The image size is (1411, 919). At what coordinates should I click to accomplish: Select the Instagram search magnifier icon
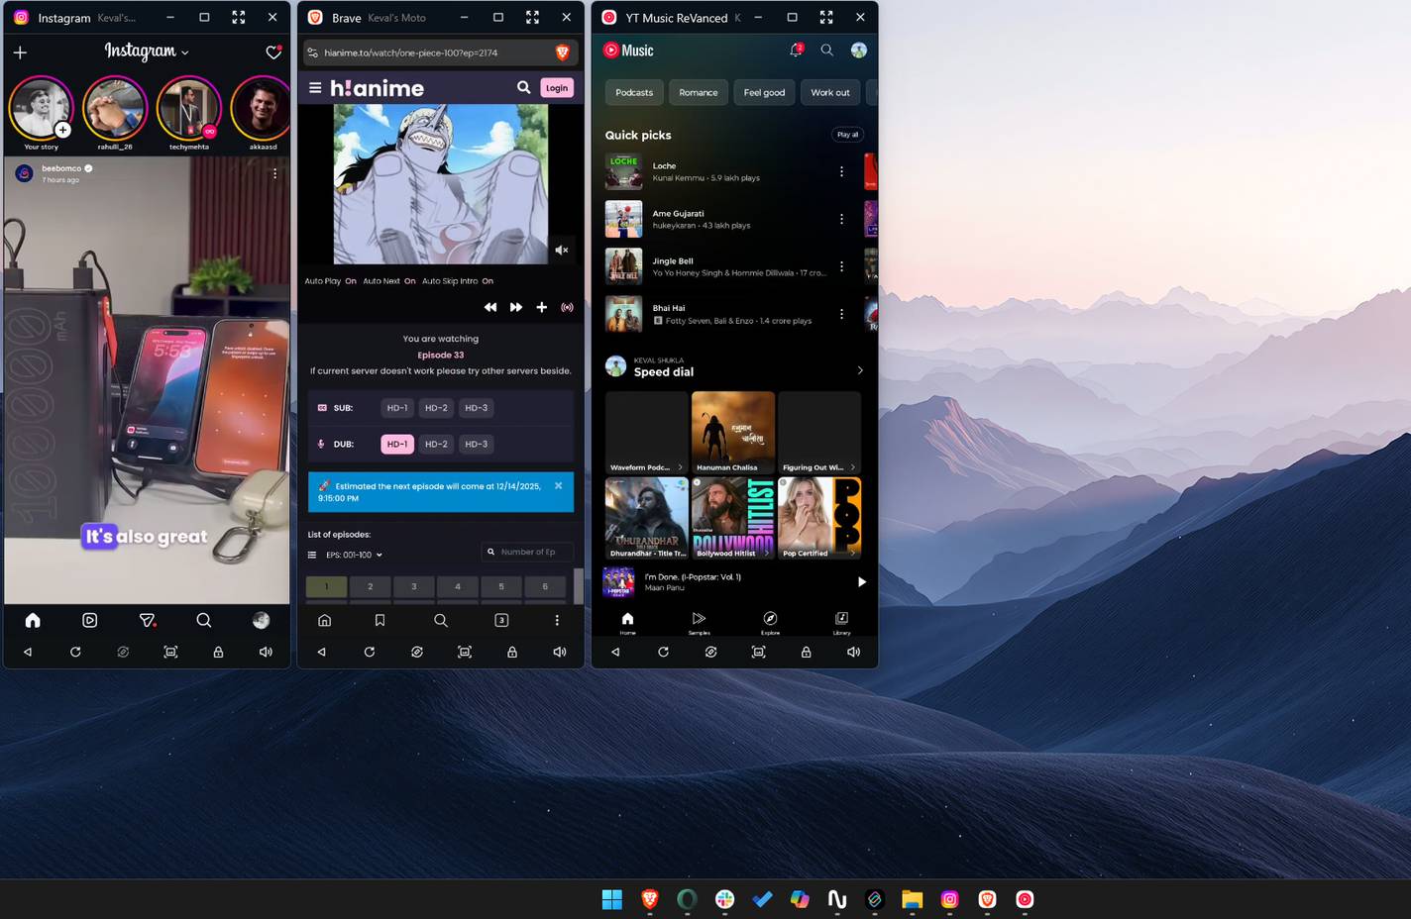[204, 620]
